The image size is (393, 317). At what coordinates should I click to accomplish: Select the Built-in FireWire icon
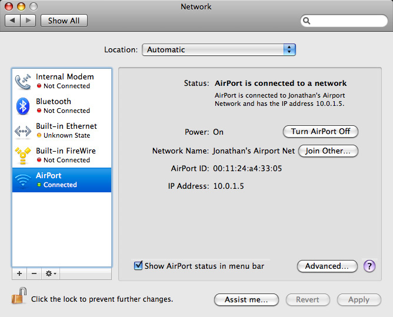[x=23, y=155]
